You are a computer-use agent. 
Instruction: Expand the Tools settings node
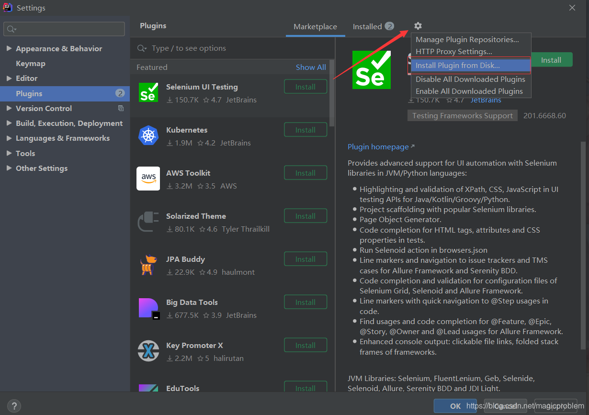coord(9,153)
